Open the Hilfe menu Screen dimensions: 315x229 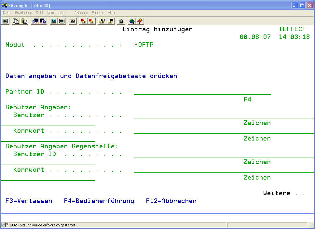coord(111,13)
